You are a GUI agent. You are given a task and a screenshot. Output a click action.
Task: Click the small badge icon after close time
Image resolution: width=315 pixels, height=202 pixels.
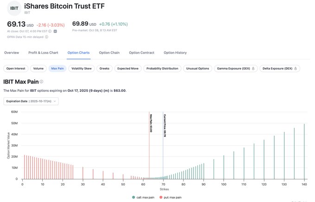(55, 31)
